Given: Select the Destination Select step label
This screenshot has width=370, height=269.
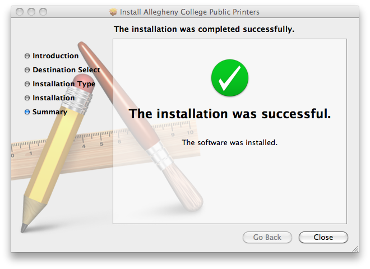Looking at the screenshot, I should click(66, 70).
